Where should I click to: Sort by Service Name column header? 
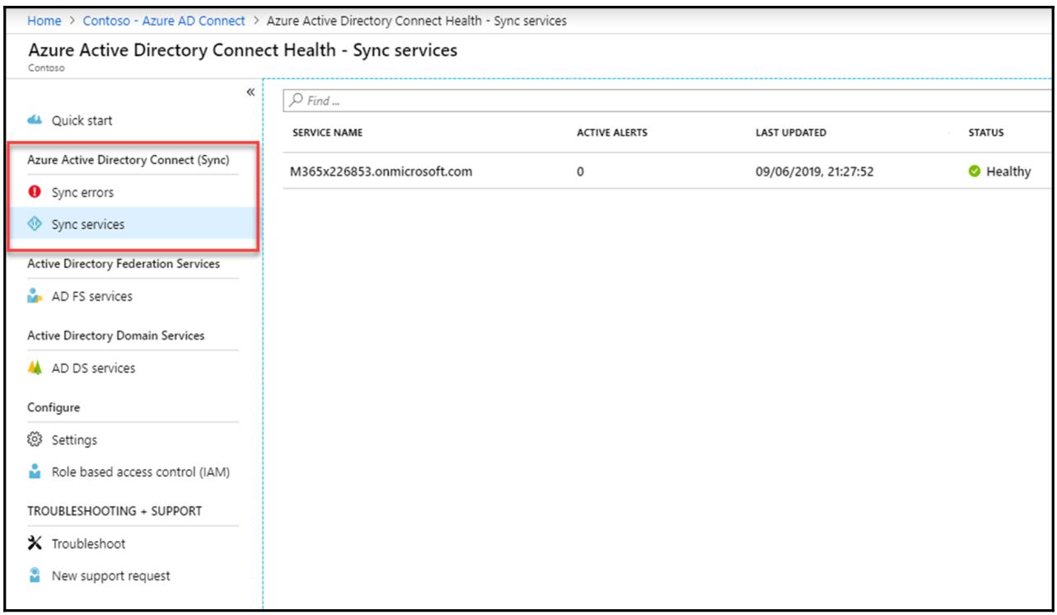pyautogui.click(x=328, y=134)
